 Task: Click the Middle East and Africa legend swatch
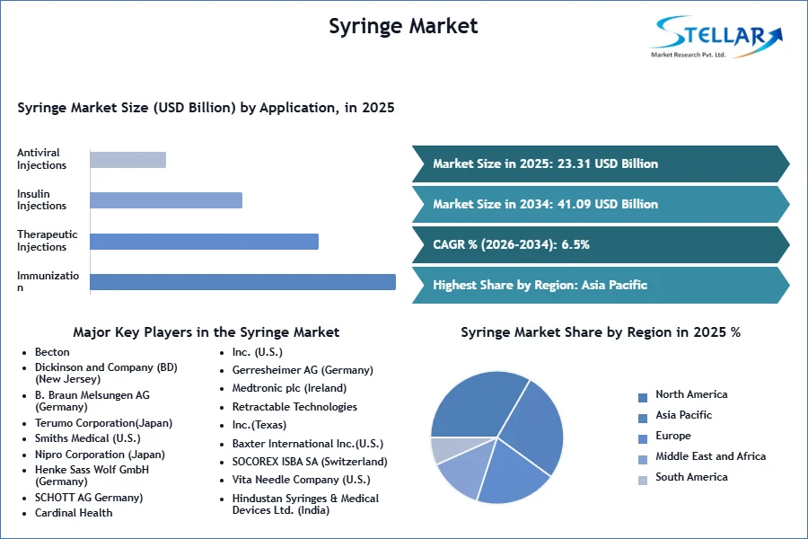coord(643,460)
